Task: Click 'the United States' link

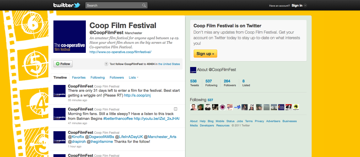Action: point(169,64)
